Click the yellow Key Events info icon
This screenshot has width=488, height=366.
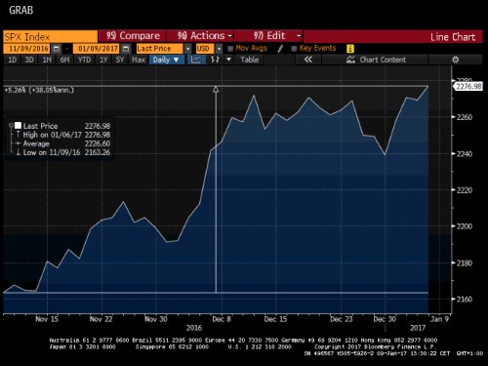[x=350, y=49]
